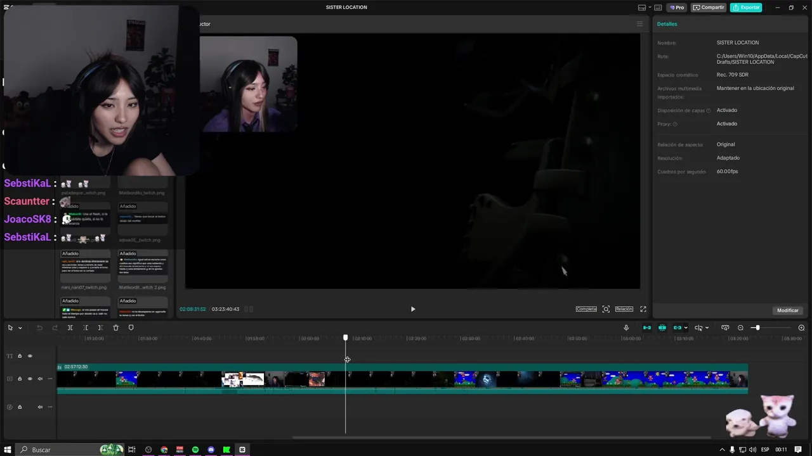The image size is (812, 456).
Task: Click the Compartir button
Action: point(709,8)
